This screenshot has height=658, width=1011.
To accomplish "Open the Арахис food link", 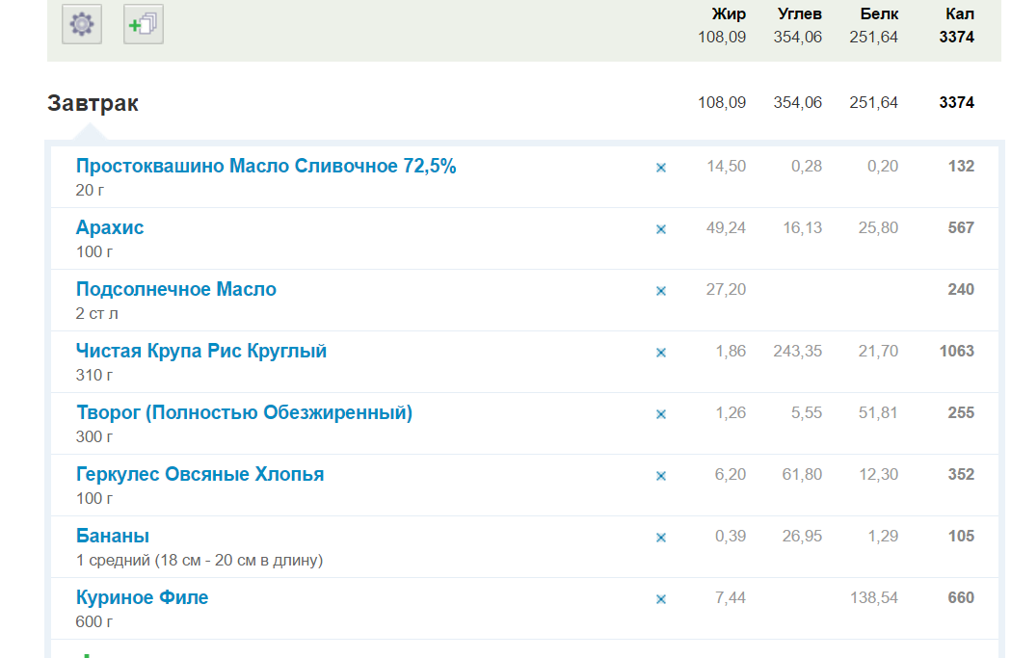I will pyautogui.click(x=110, y=228).
